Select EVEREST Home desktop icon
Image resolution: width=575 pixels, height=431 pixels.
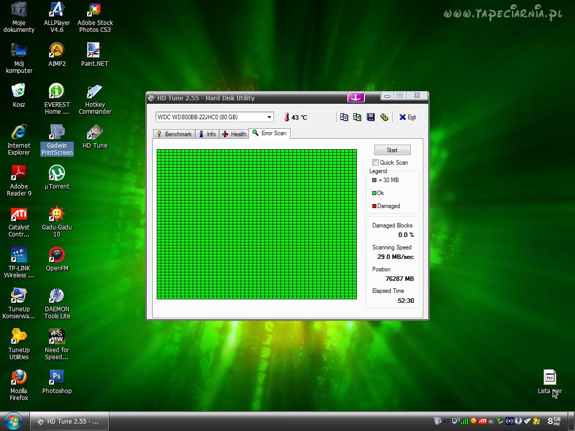coord(57,99)
